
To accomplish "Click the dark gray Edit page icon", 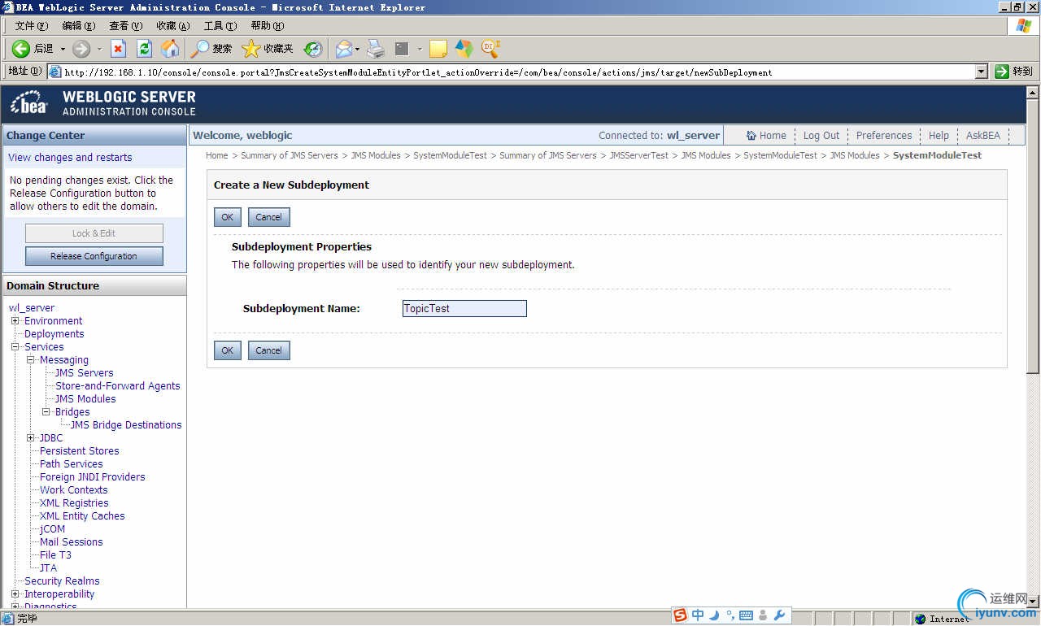I will point(402,49).
